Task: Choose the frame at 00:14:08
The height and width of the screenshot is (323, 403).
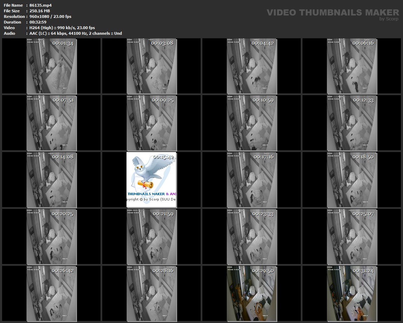Action: pyautogui.click(x=52, y=180)
